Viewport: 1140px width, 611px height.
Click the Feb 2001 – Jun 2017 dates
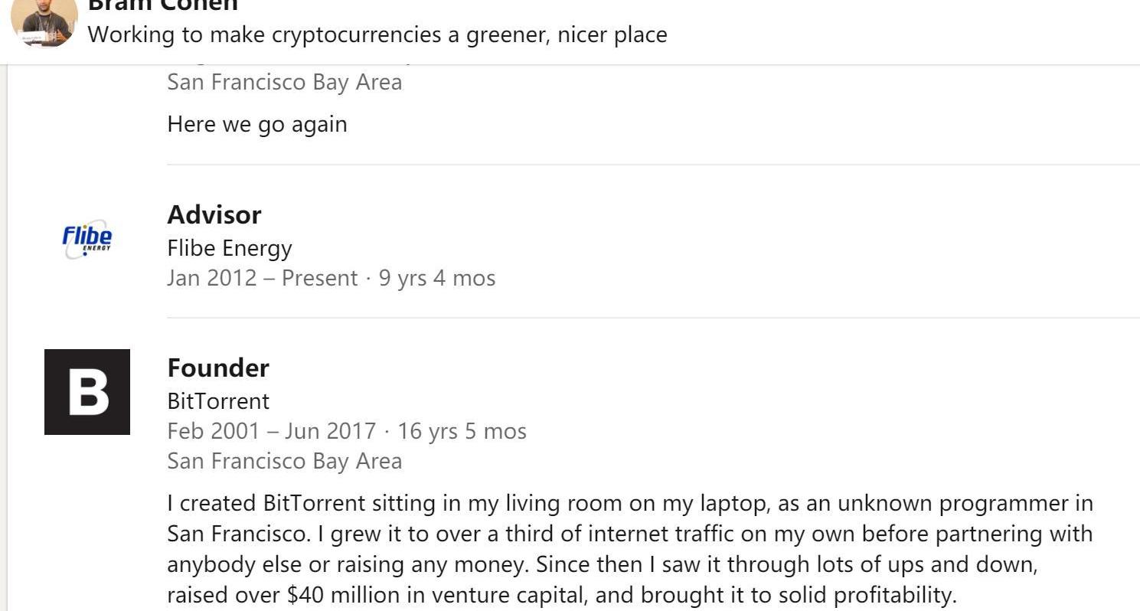point(271,431)
